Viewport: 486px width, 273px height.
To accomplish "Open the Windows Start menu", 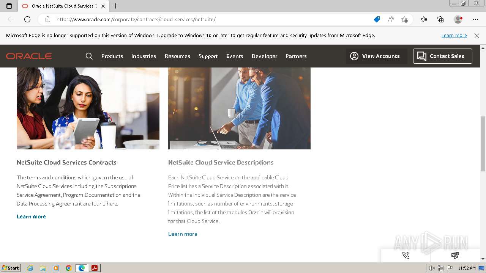I will (10, 268).
